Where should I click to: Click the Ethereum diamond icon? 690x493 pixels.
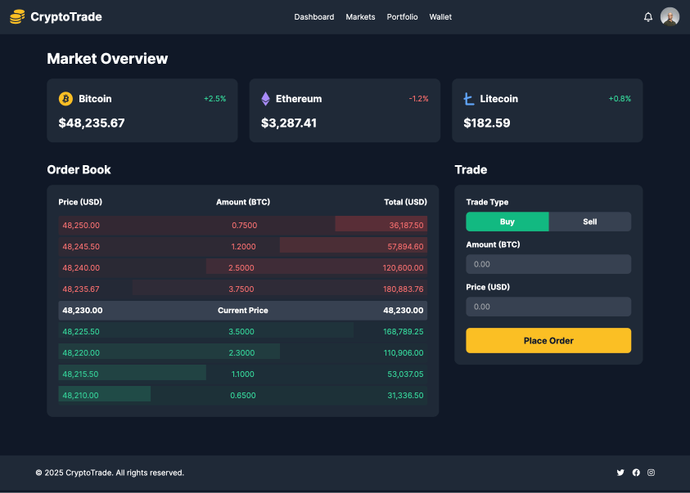265,99
